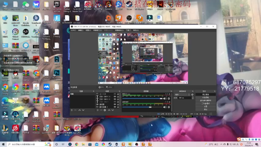This screenshot has width=261, height=147.
Task: Remove selected scene with minus icon
Action: coord(75,110)
